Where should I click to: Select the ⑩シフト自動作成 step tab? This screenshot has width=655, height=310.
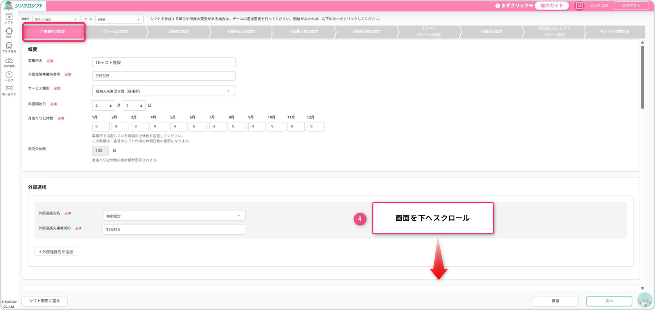[x=614, y=32]
